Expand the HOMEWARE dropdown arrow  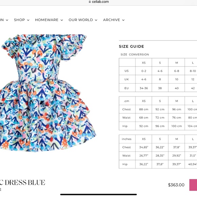coord(62,20)
